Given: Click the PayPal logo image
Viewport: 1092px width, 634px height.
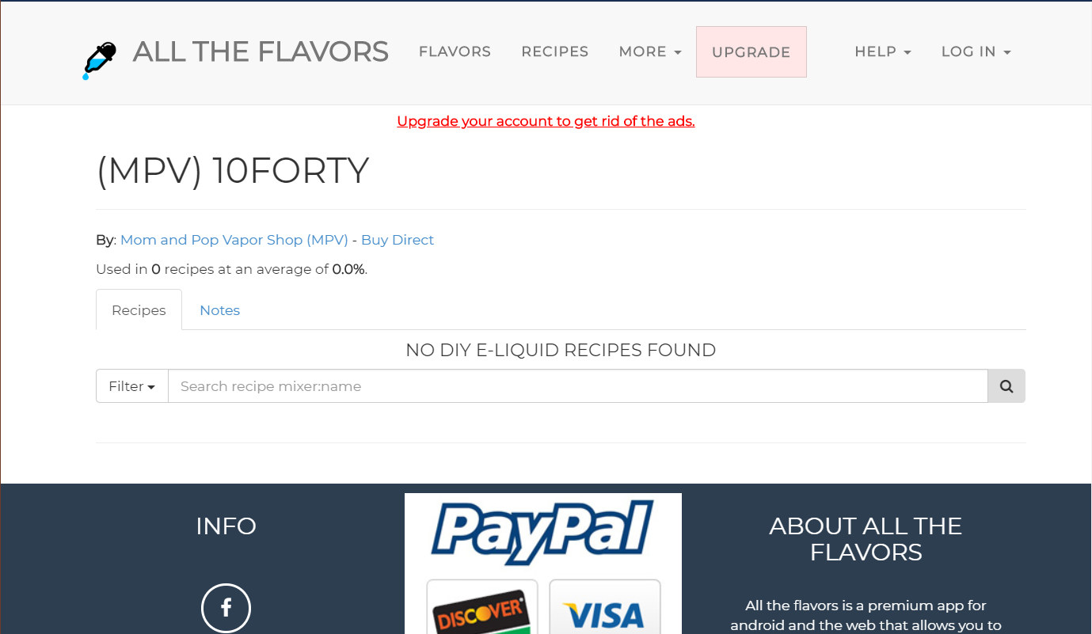Looking at the screenshot, I should 542,532.
